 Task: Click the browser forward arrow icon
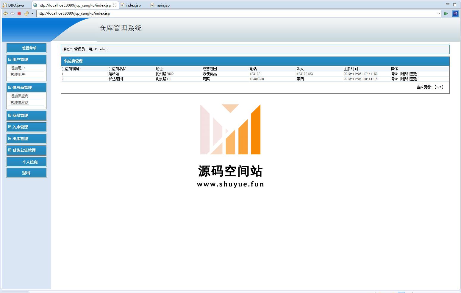pyautogui.click(x=12, y=13)
